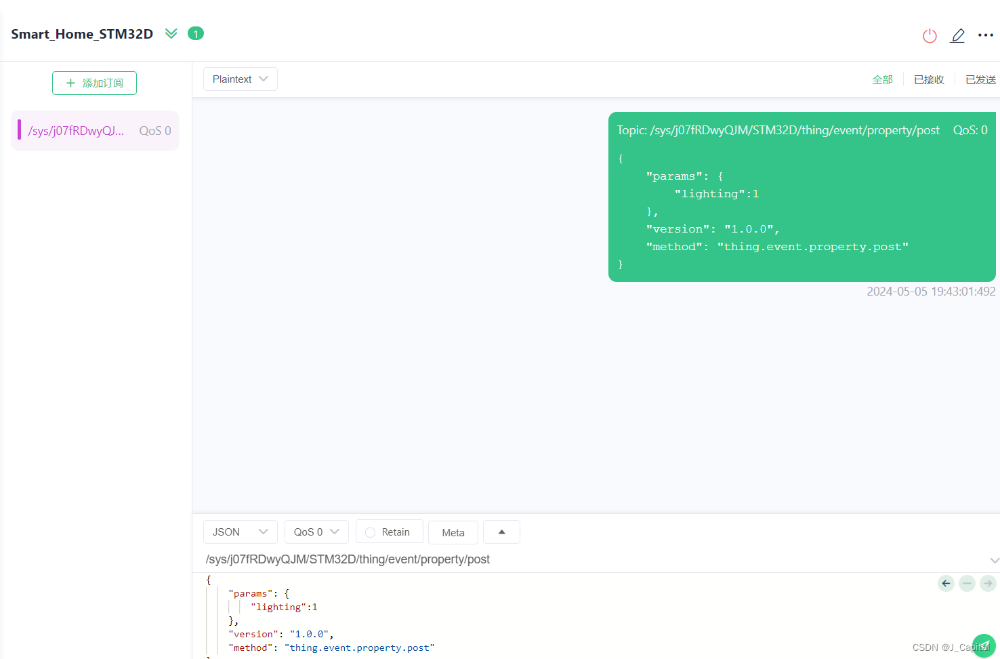Click the red disconnect power icon

930,35
